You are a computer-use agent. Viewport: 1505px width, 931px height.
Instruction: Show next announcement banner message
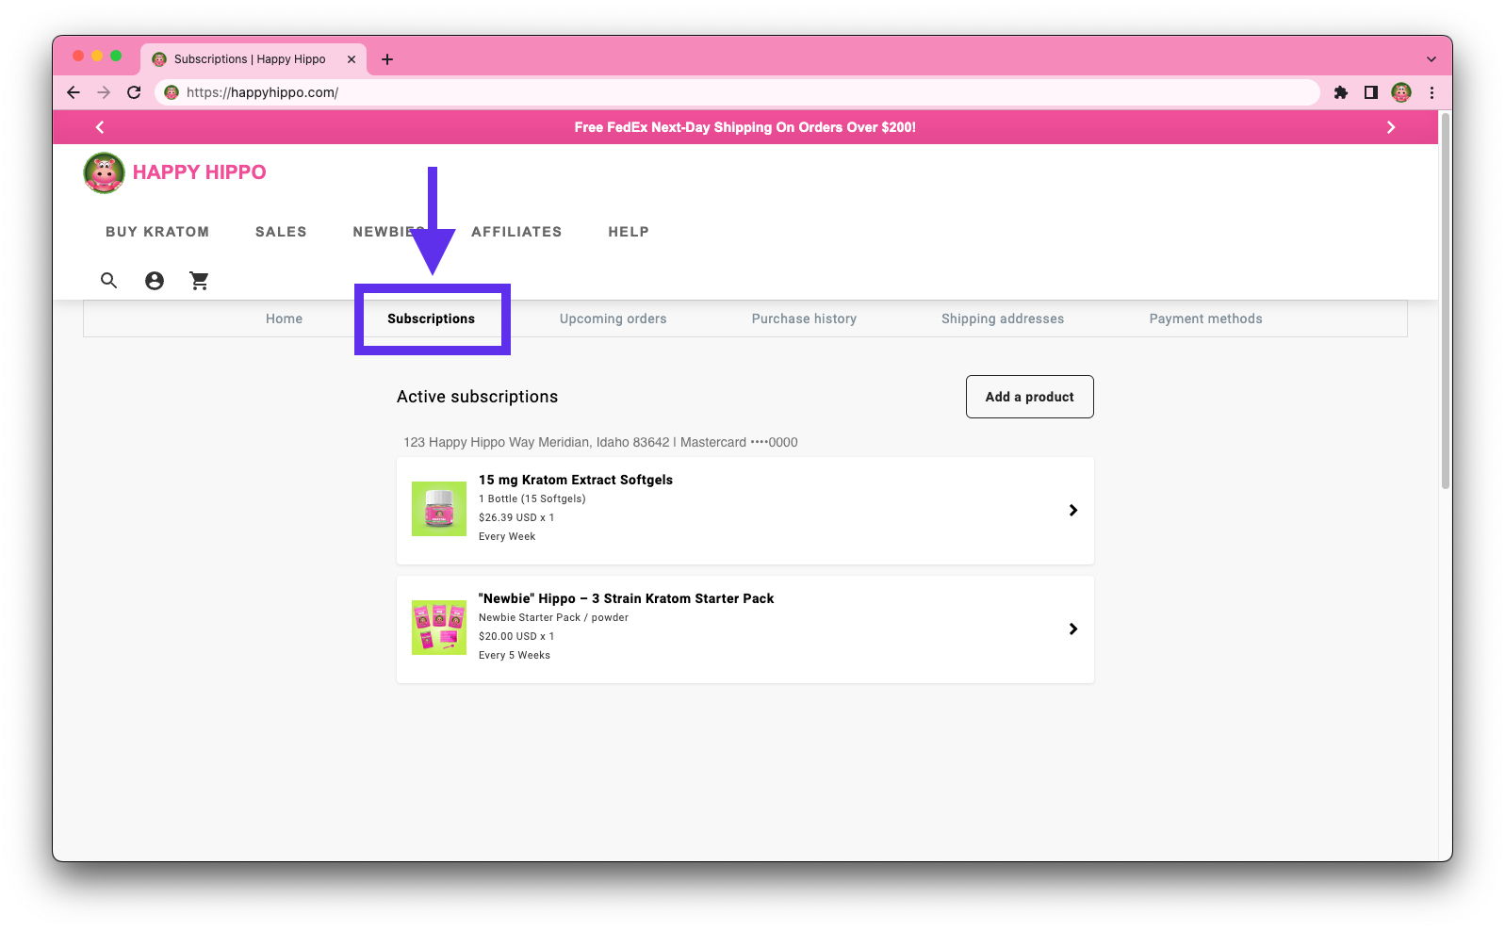pyautogui.click(x=1391, y=127)
